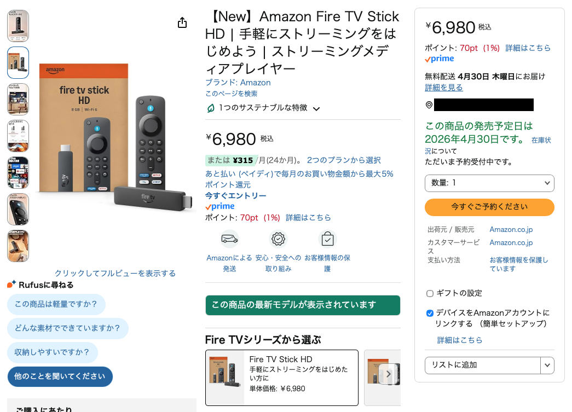The image size is (572, 412).
Task: Click the share icon above product image
Action: 182,22
